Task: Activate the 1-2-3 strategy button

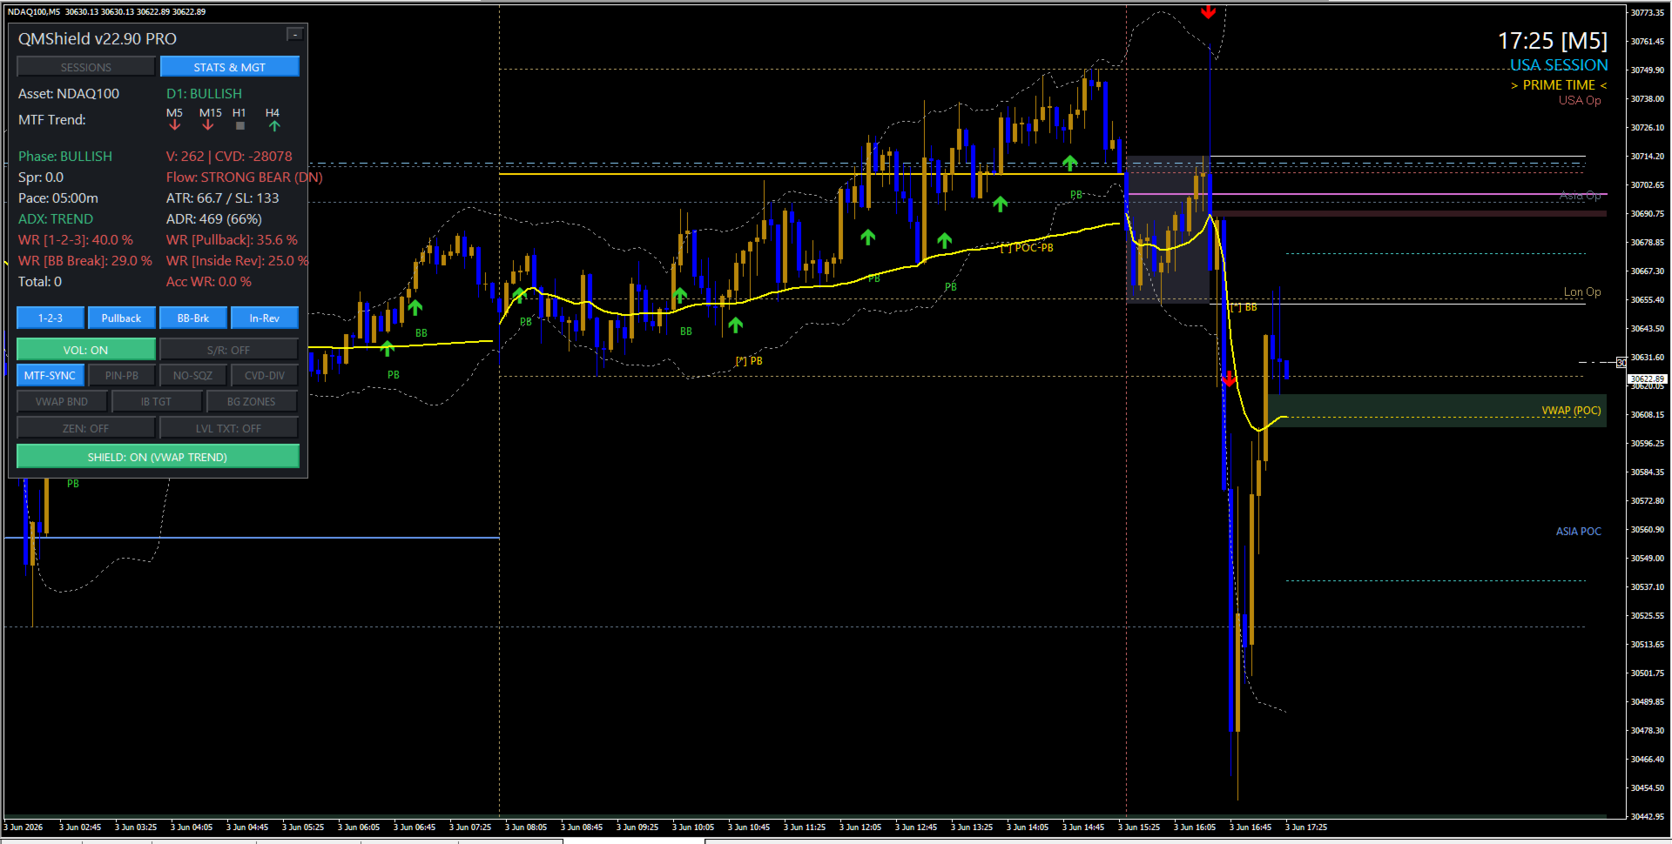Action: (51, 318)
